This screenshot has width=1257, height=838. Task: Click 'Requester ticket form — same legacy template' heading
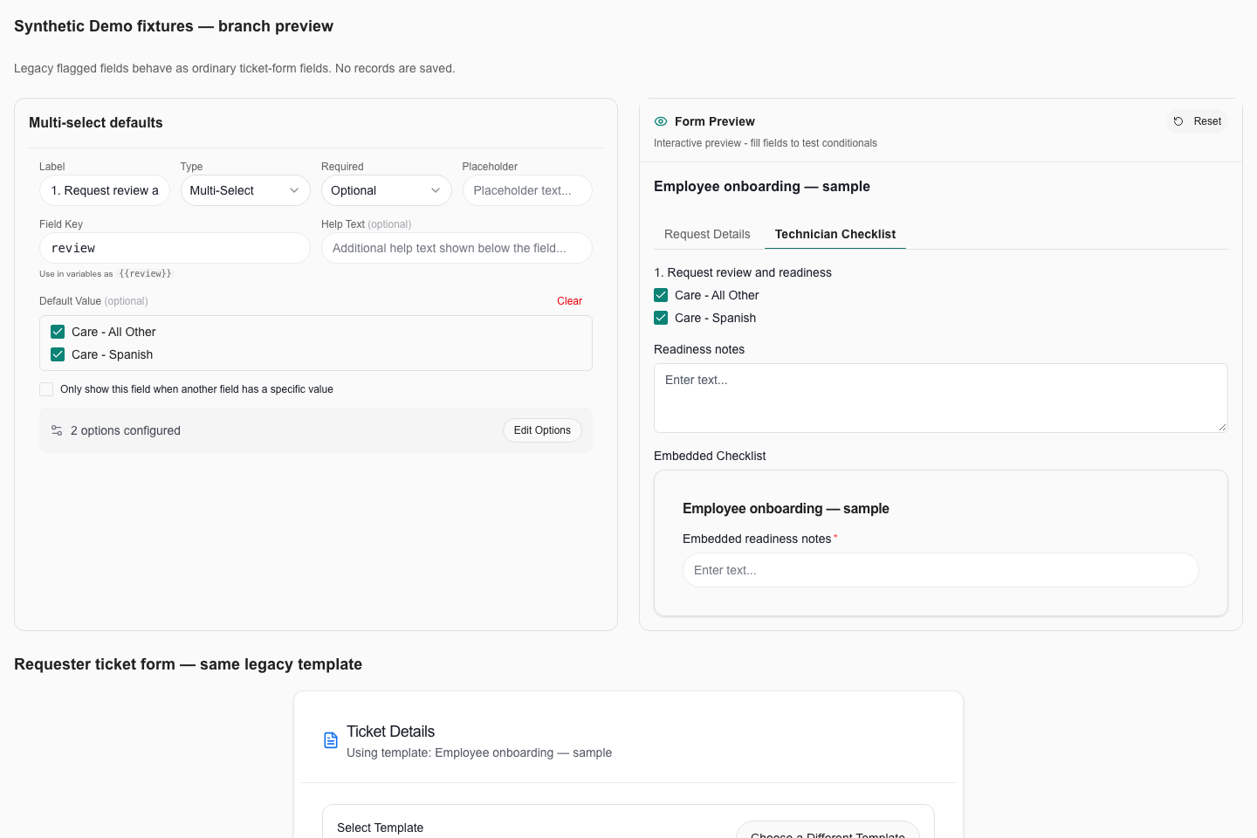pos(188,664)
